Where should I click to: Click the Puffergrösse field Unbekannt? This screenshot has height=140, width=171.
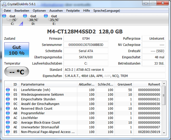[x=154, y=39]
